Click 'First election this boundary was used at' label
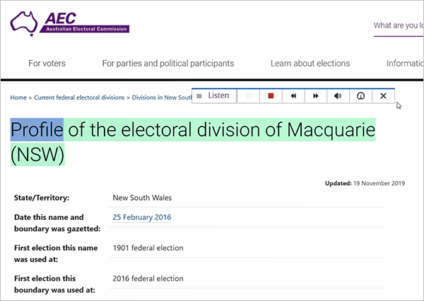The height and width of the screenshot is (301, 424). (x=54, y=284)
